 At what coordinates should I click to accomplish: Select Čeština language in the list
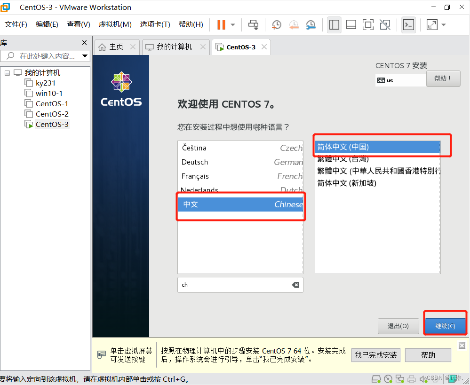tap(240, 148)
